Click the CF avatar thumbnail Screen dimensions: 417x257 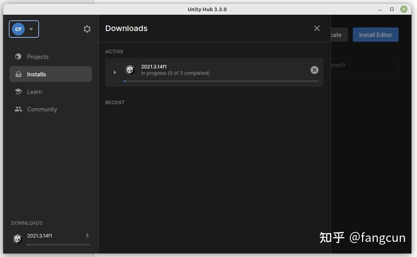tap(18, 29)
